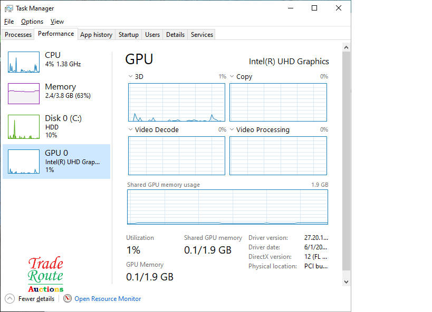Open the 3D engine graph dropdown

131,77
